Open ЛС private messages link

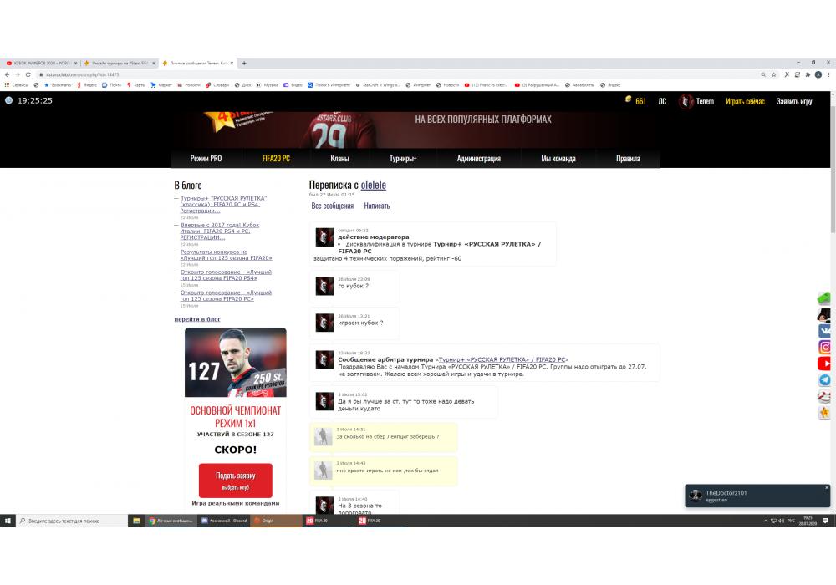point(661,101)
